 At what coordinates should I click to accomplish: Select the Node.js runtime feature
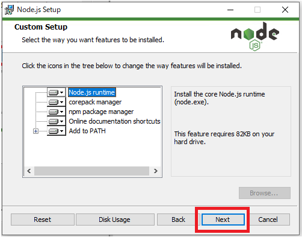coord(92,92)
